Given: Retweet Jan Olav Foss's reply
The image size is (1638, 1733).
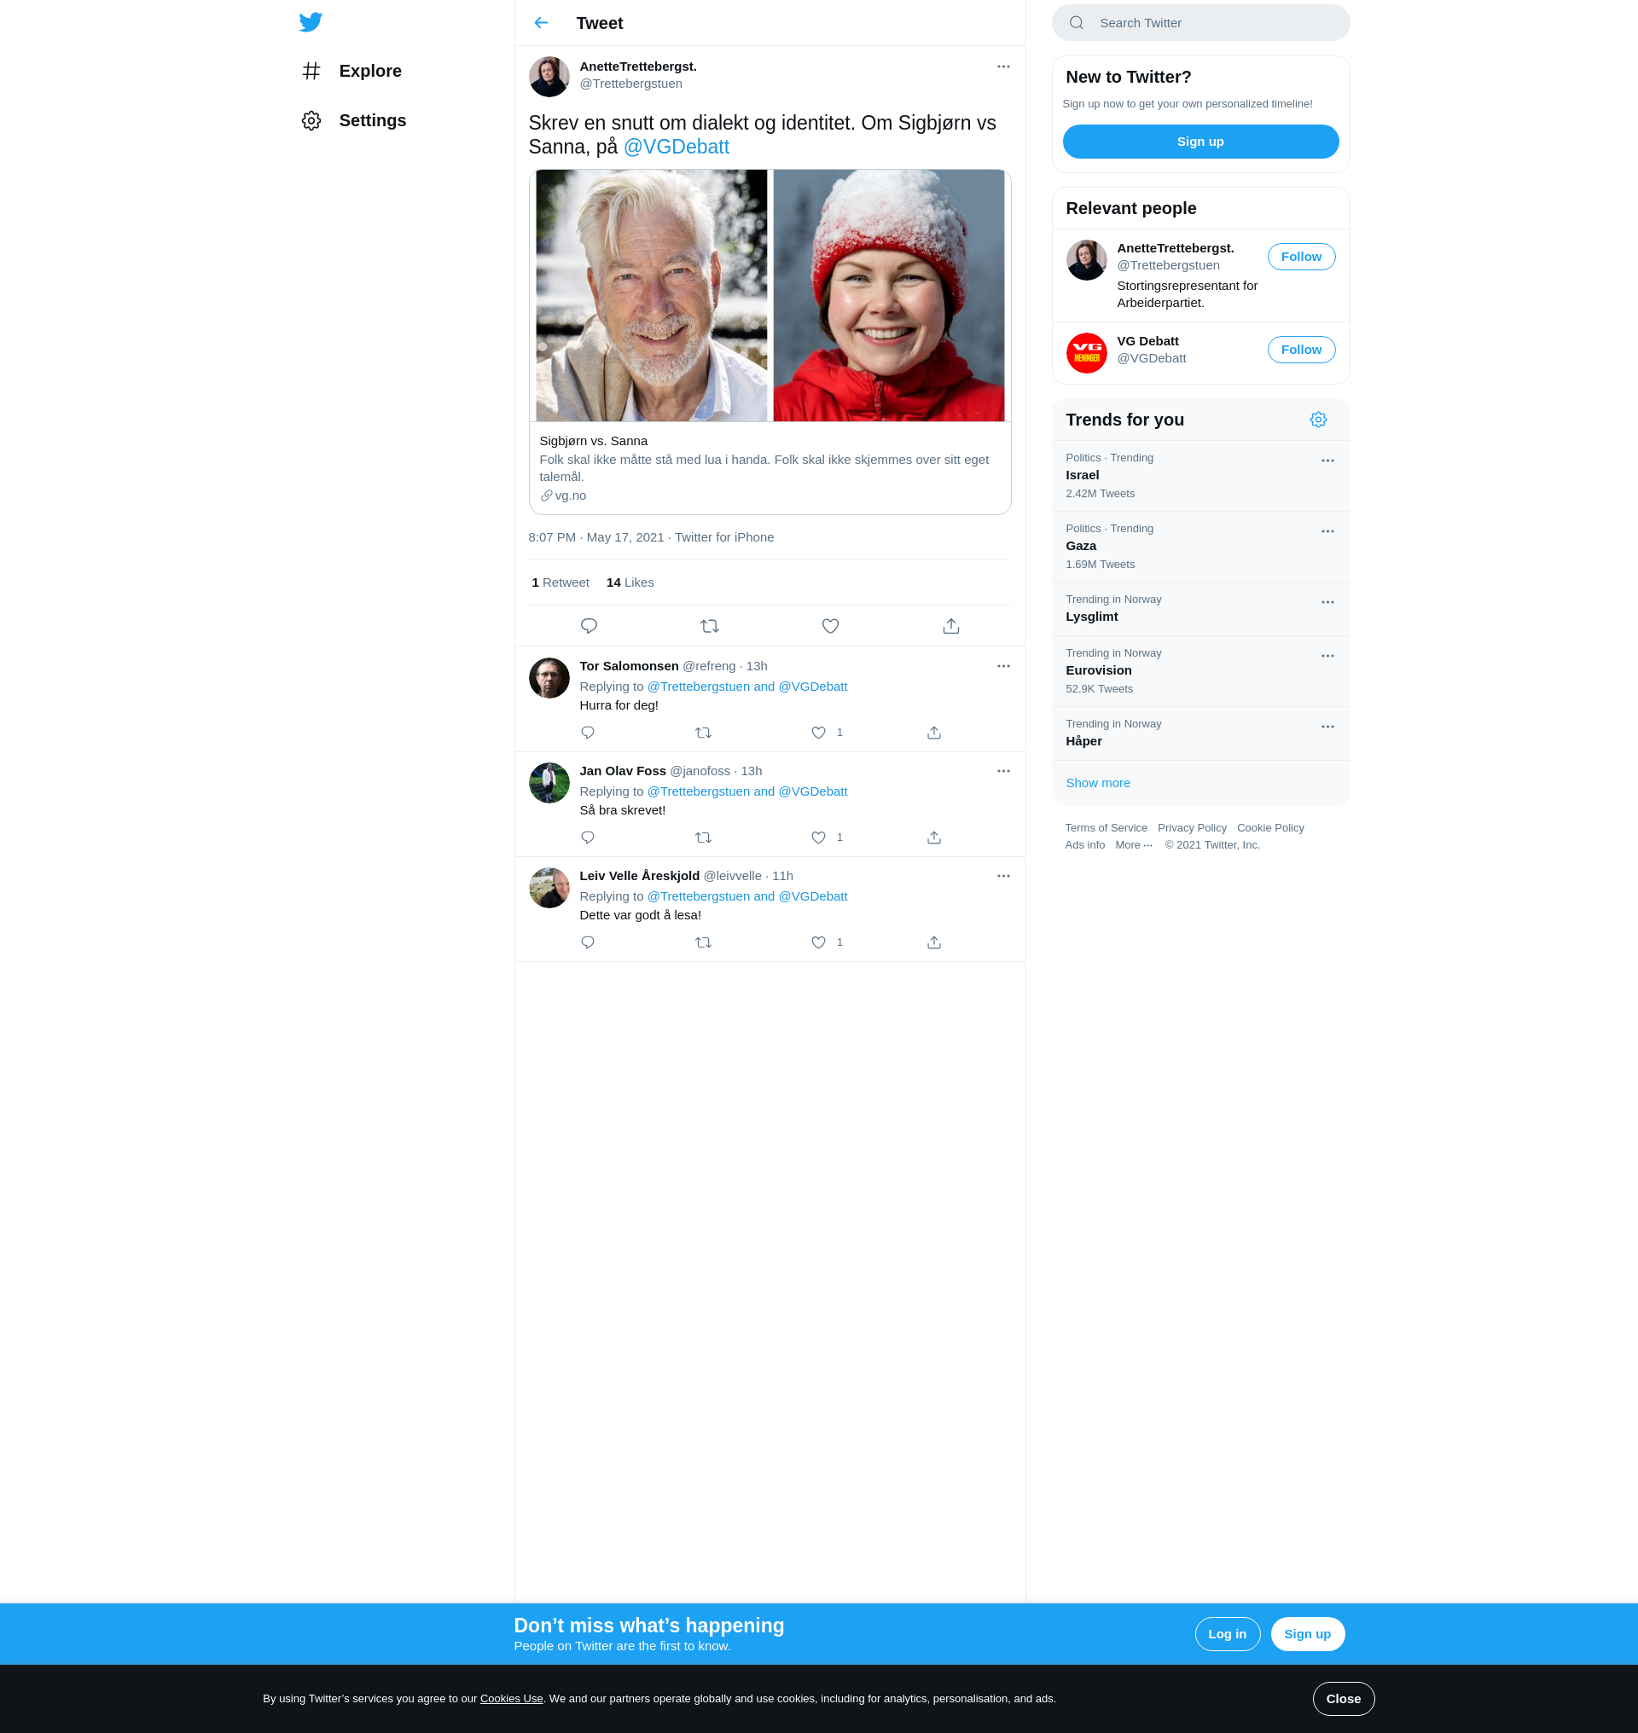Looking at the screenshot, I should [x=703, y=838].
